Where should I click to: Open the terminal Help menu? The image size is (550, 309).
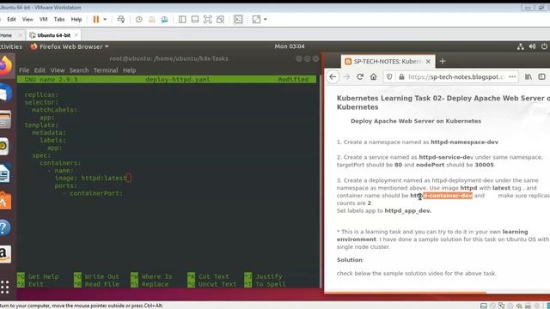[x=130, y=70]
